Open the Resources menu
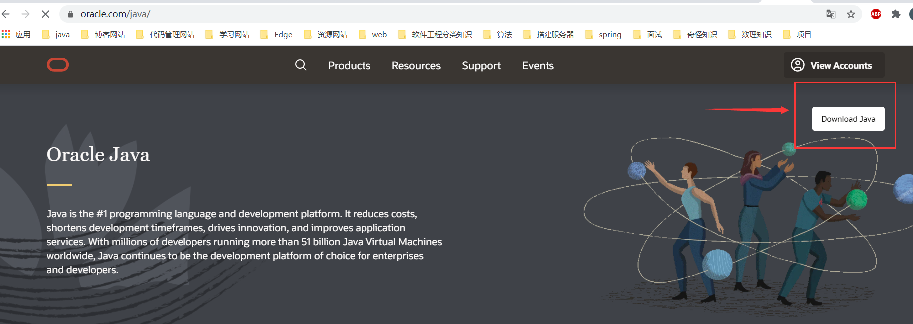Screen dimensions: 913x324 416,65
